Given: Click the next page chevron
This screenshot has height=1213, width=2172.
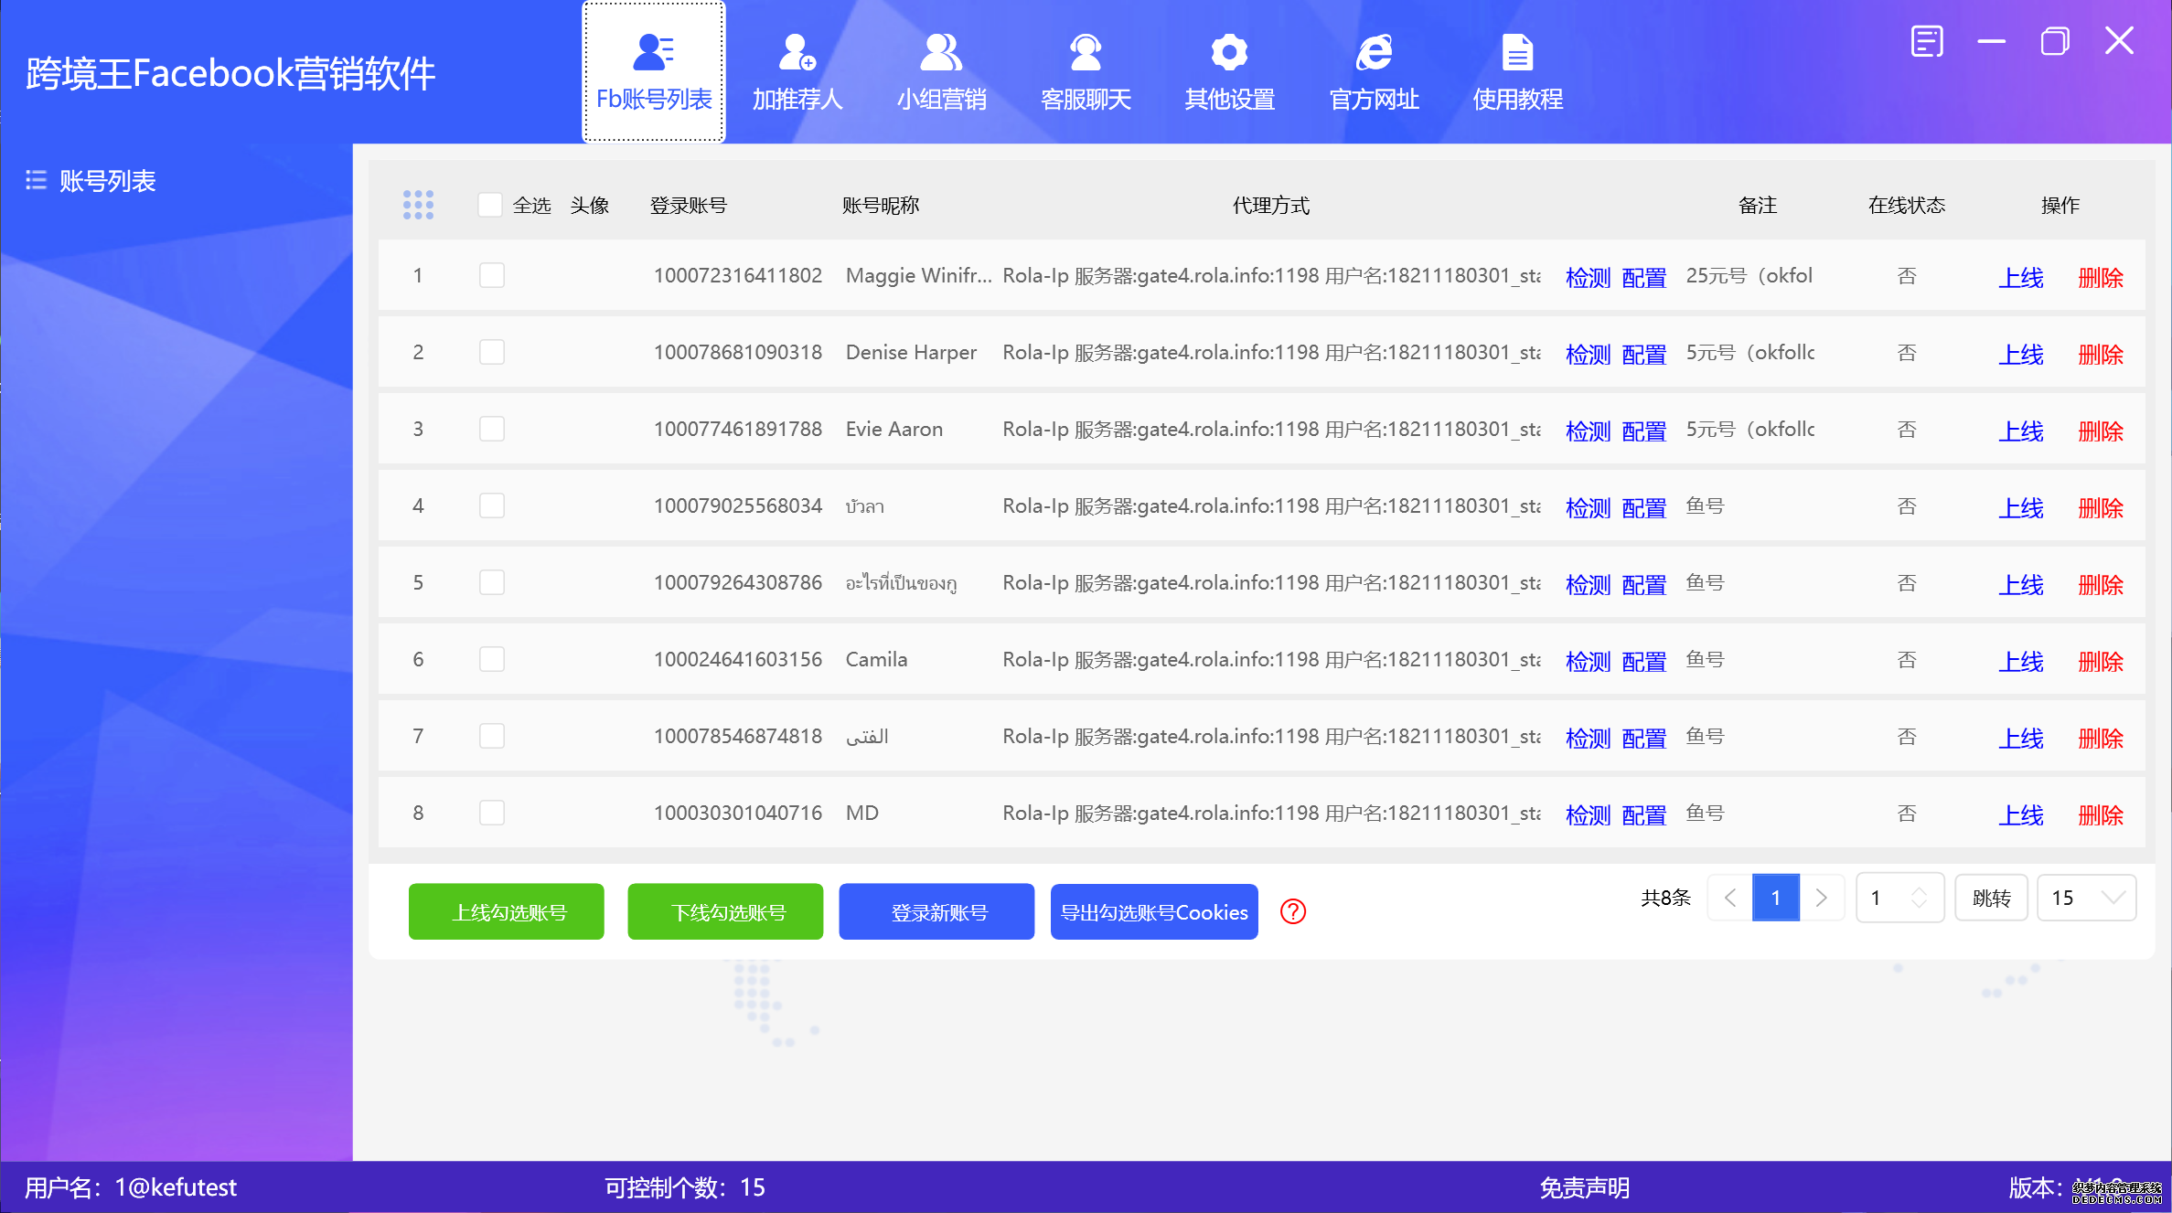Looking at the screenshot, I should point(1823,898).
